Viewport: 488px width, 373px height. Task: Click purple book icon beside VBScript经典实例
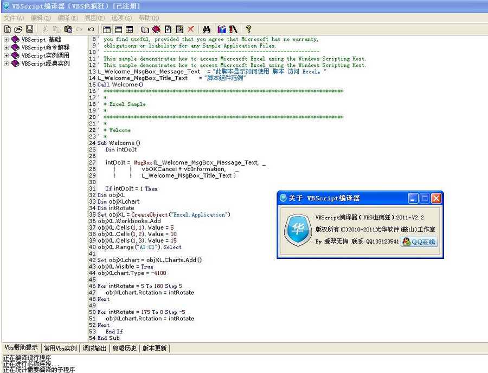pos(15,64)
